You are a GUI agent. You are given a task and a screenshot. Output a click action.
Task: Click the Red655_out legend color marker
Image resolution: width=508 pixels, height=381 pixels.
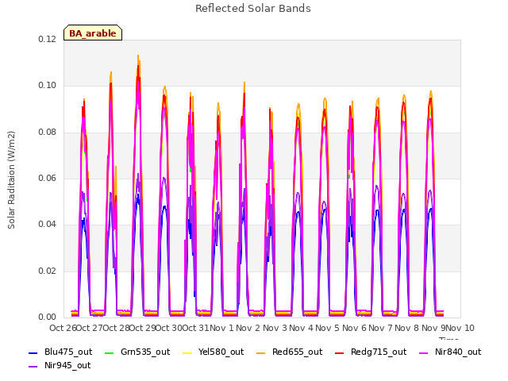coord(261,352)
